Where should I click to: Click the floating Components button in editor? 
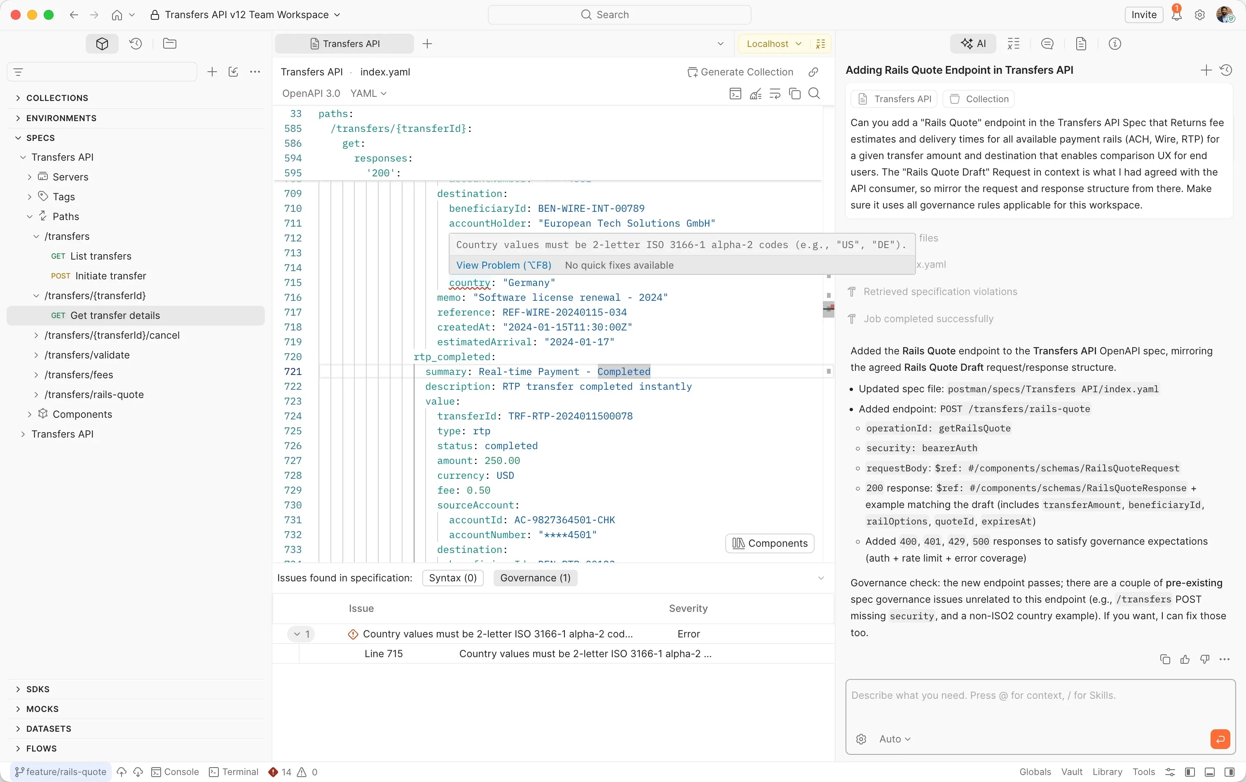(x=770, y=543)
